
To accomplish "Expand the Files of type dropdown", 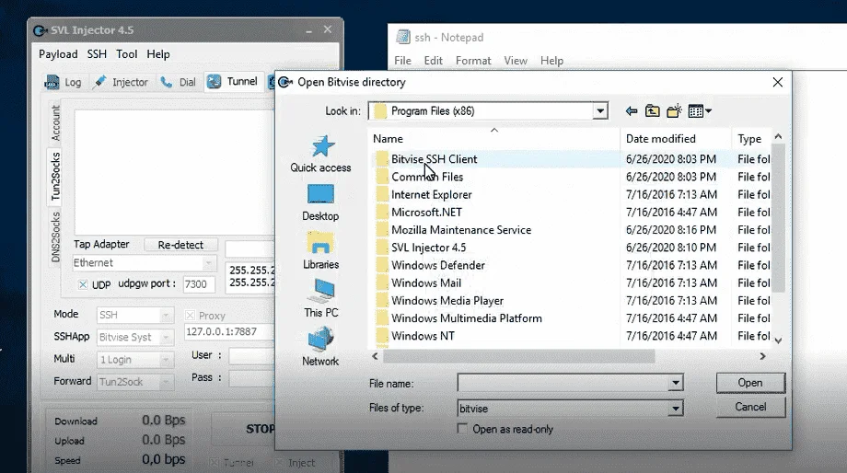I will (x=675, y=409).
